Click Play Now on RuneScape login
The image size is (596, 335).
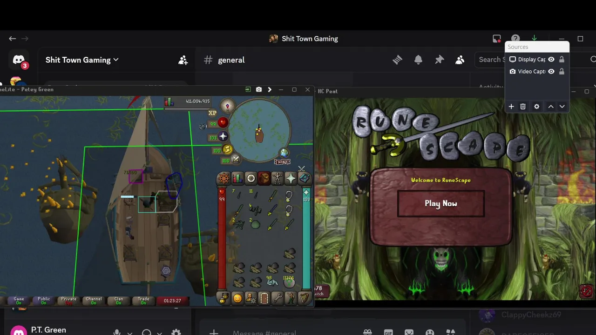(441, 203)
